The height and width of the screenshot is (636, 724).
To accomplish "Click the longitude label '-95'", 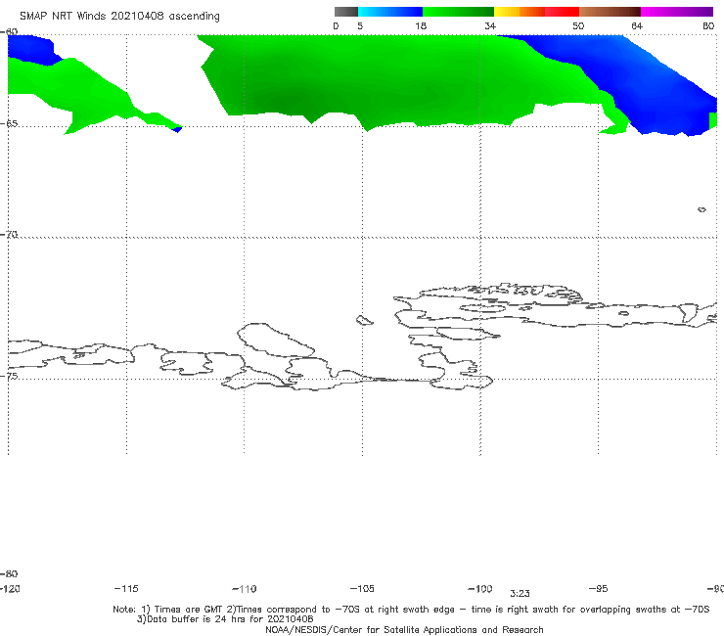I will click(599, 589).
